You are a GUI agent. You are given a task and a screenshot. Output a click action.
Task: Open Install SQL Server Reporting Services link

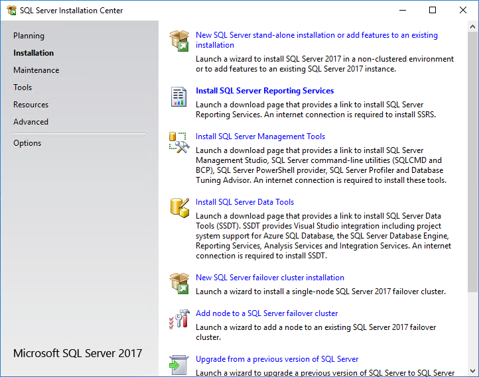[x=265, y=91]
